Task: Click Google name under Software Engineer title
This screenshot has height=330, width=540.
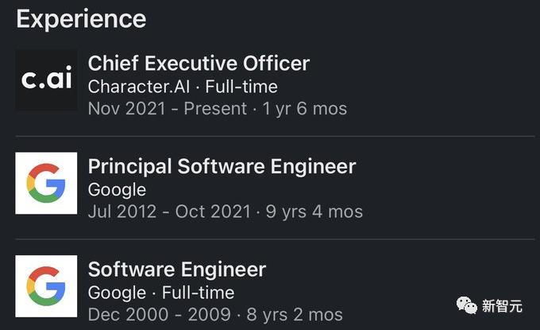Action: tap(117, 293)
